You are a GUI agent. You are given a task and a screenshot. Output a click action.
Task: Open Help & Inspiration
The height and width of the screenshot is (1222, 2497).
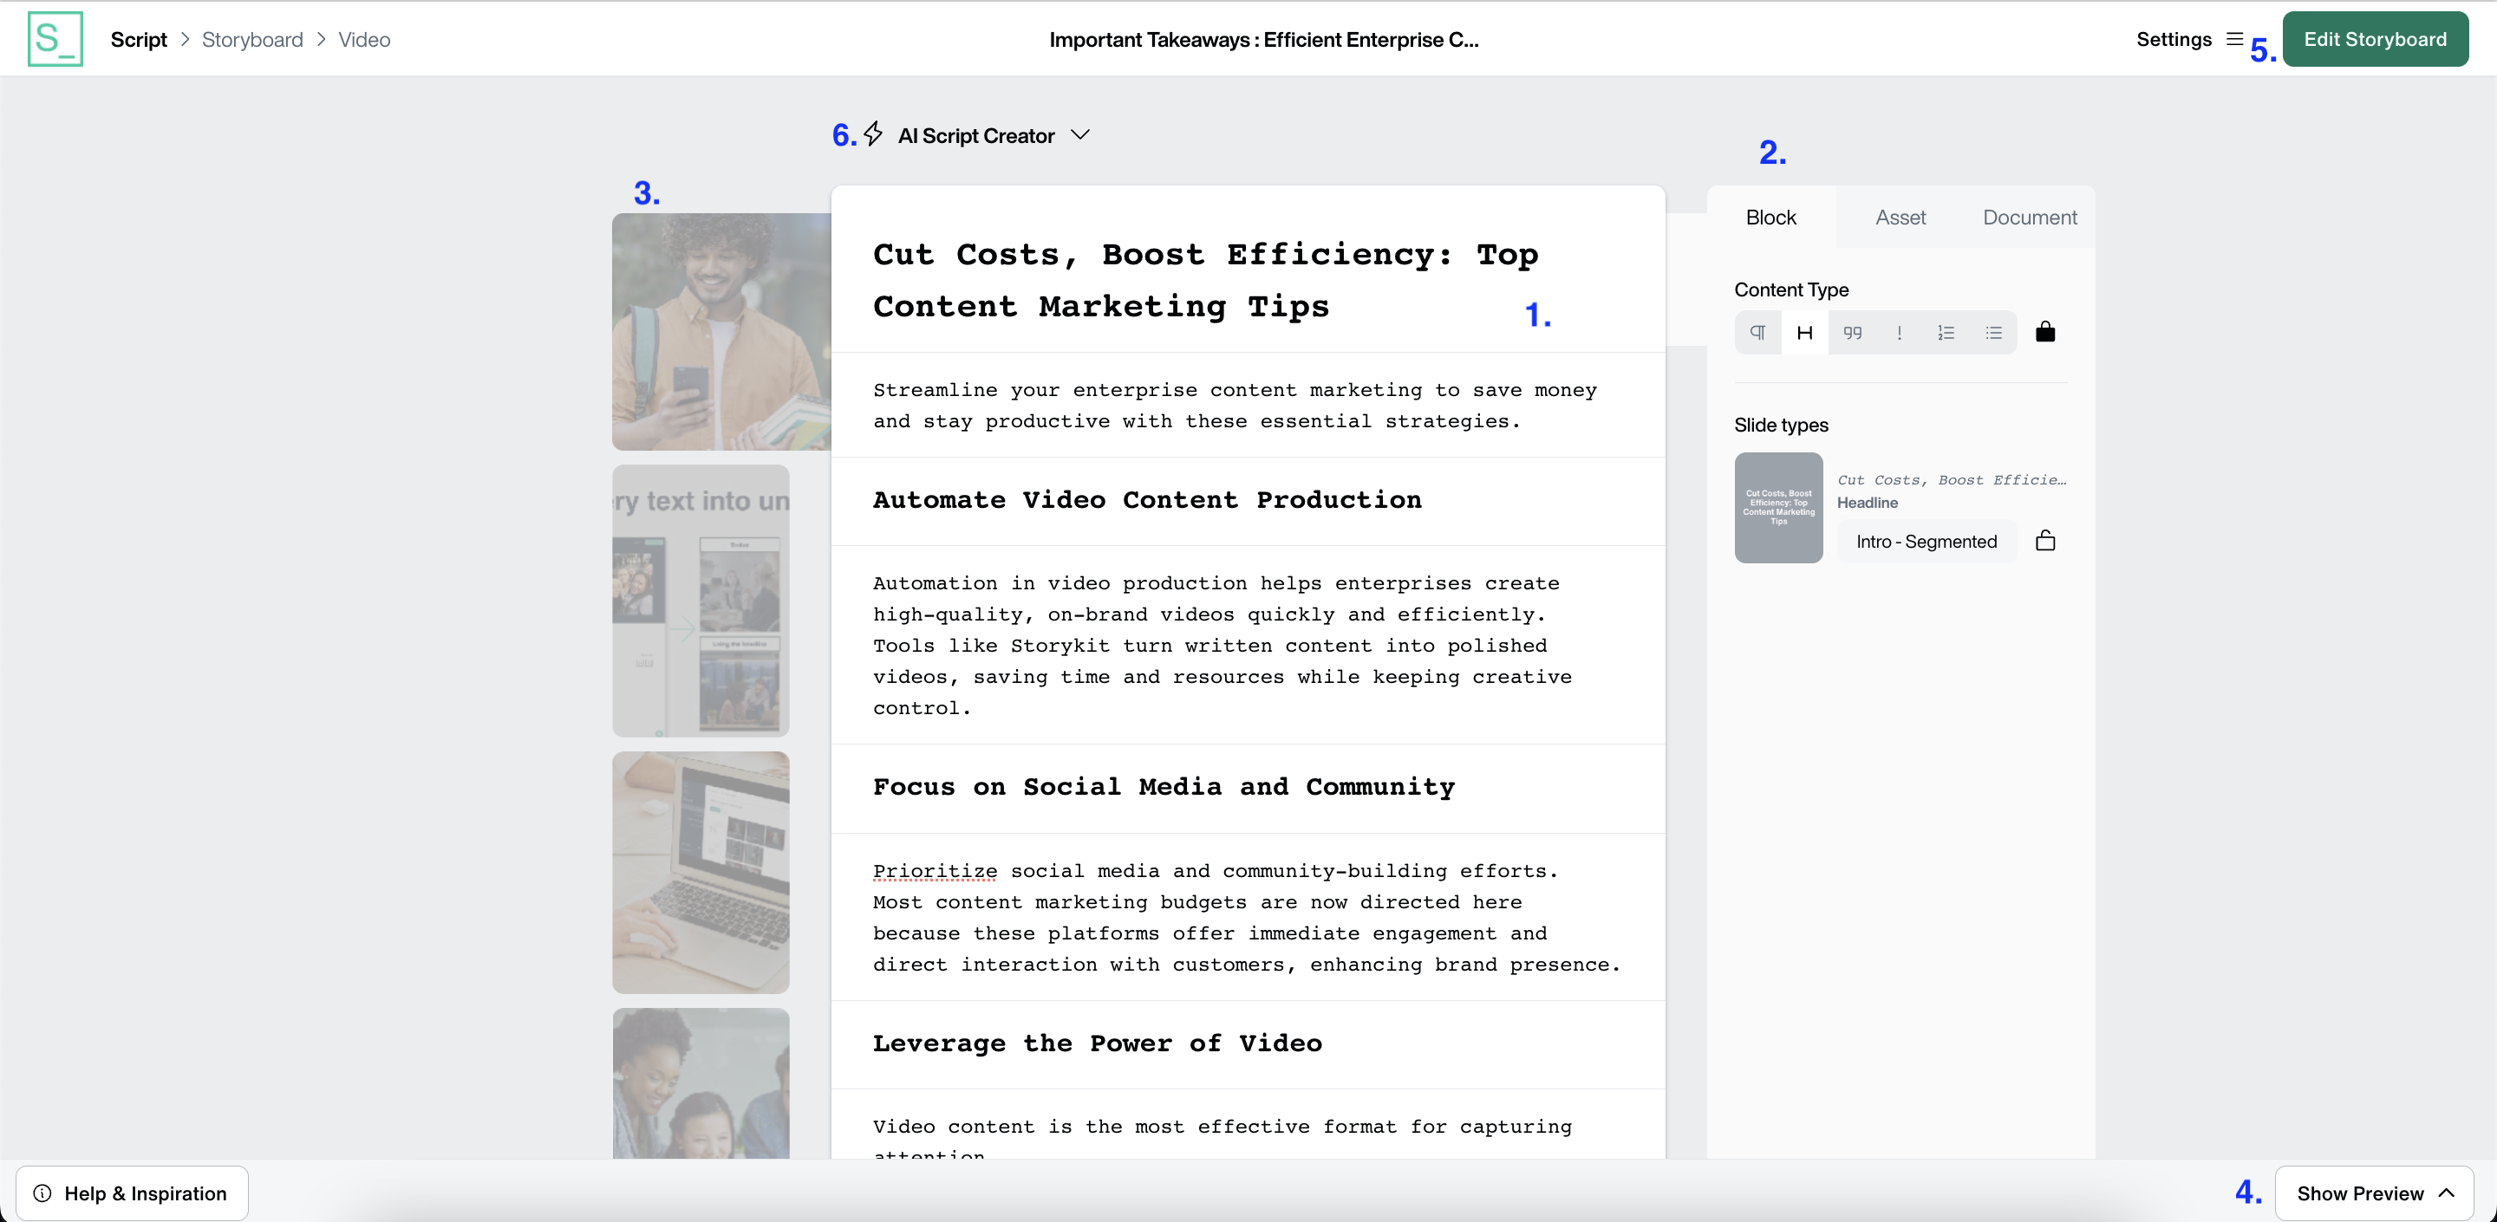[132, 1193]
